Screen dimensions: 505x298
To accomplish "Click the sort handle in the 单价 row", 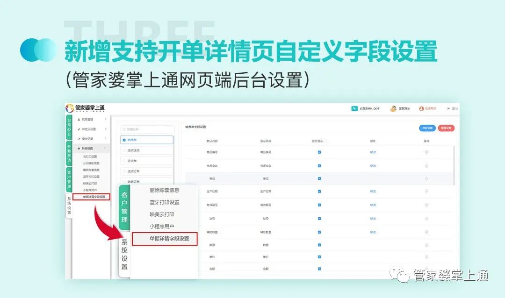I will point(426,257).
